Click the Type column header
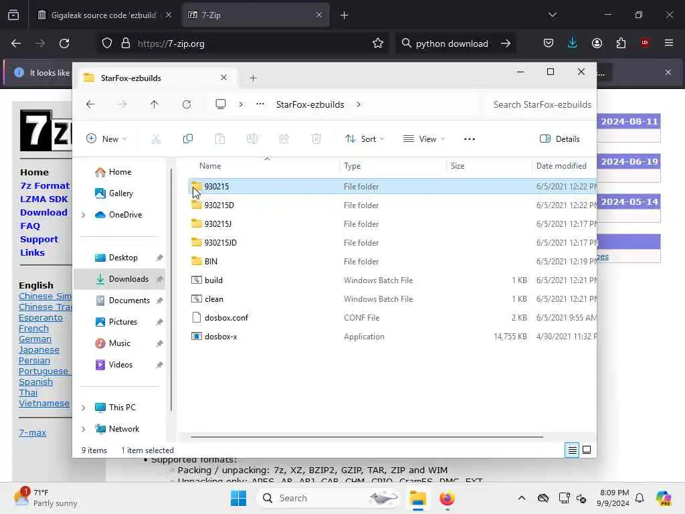685x514 pixels. point(392,166)
